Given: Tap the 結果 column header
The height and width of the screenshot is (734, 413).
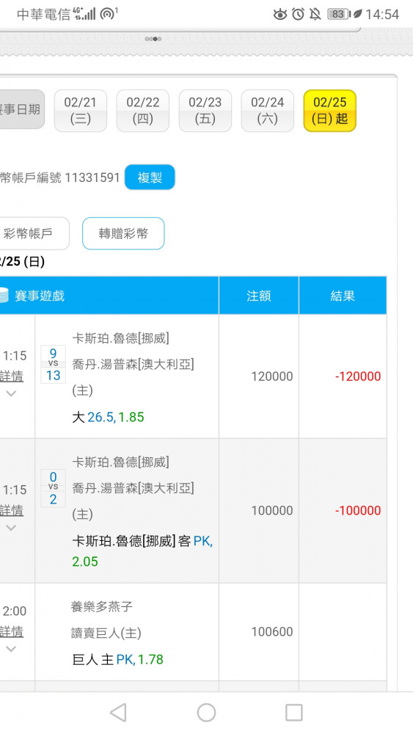Looking at the screenshot, I should [343, 295].
